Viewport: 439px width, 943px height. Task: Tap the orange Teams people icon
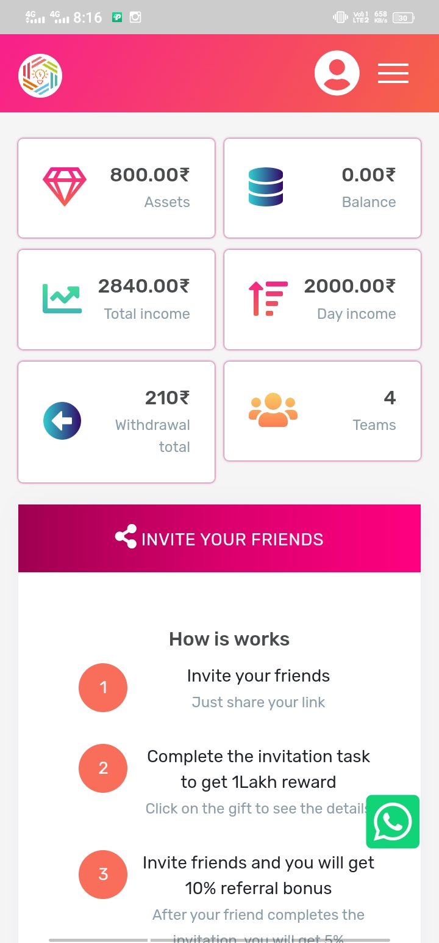pos(273,410)
